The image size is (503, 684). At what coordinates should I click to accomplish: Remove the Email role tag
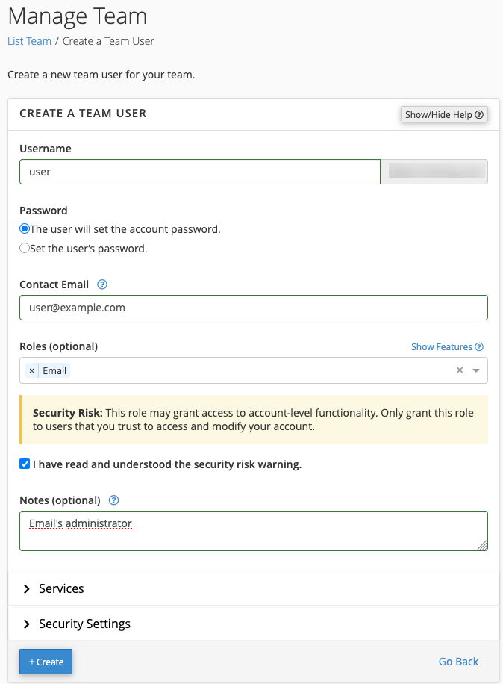[31, 370]
